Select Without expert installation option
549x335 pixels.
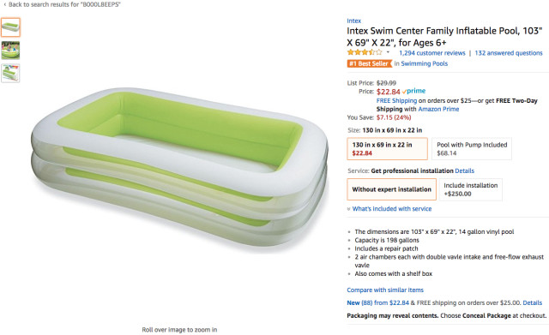click(x=391, y=189)
